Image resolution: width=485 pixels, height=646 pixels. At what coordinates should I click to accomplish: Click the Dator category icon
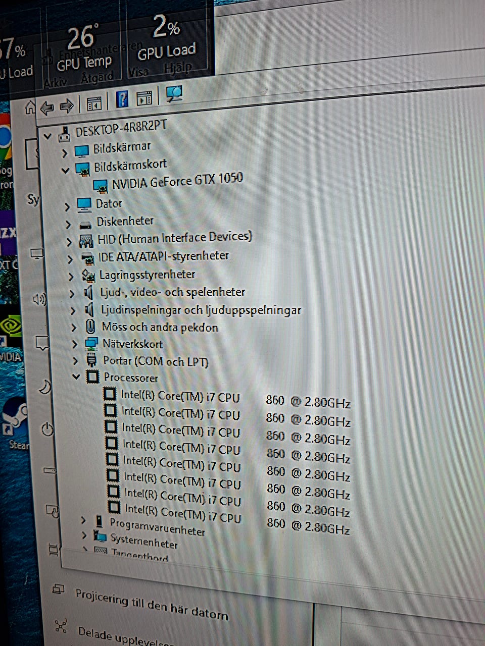[x=84, y=204]
